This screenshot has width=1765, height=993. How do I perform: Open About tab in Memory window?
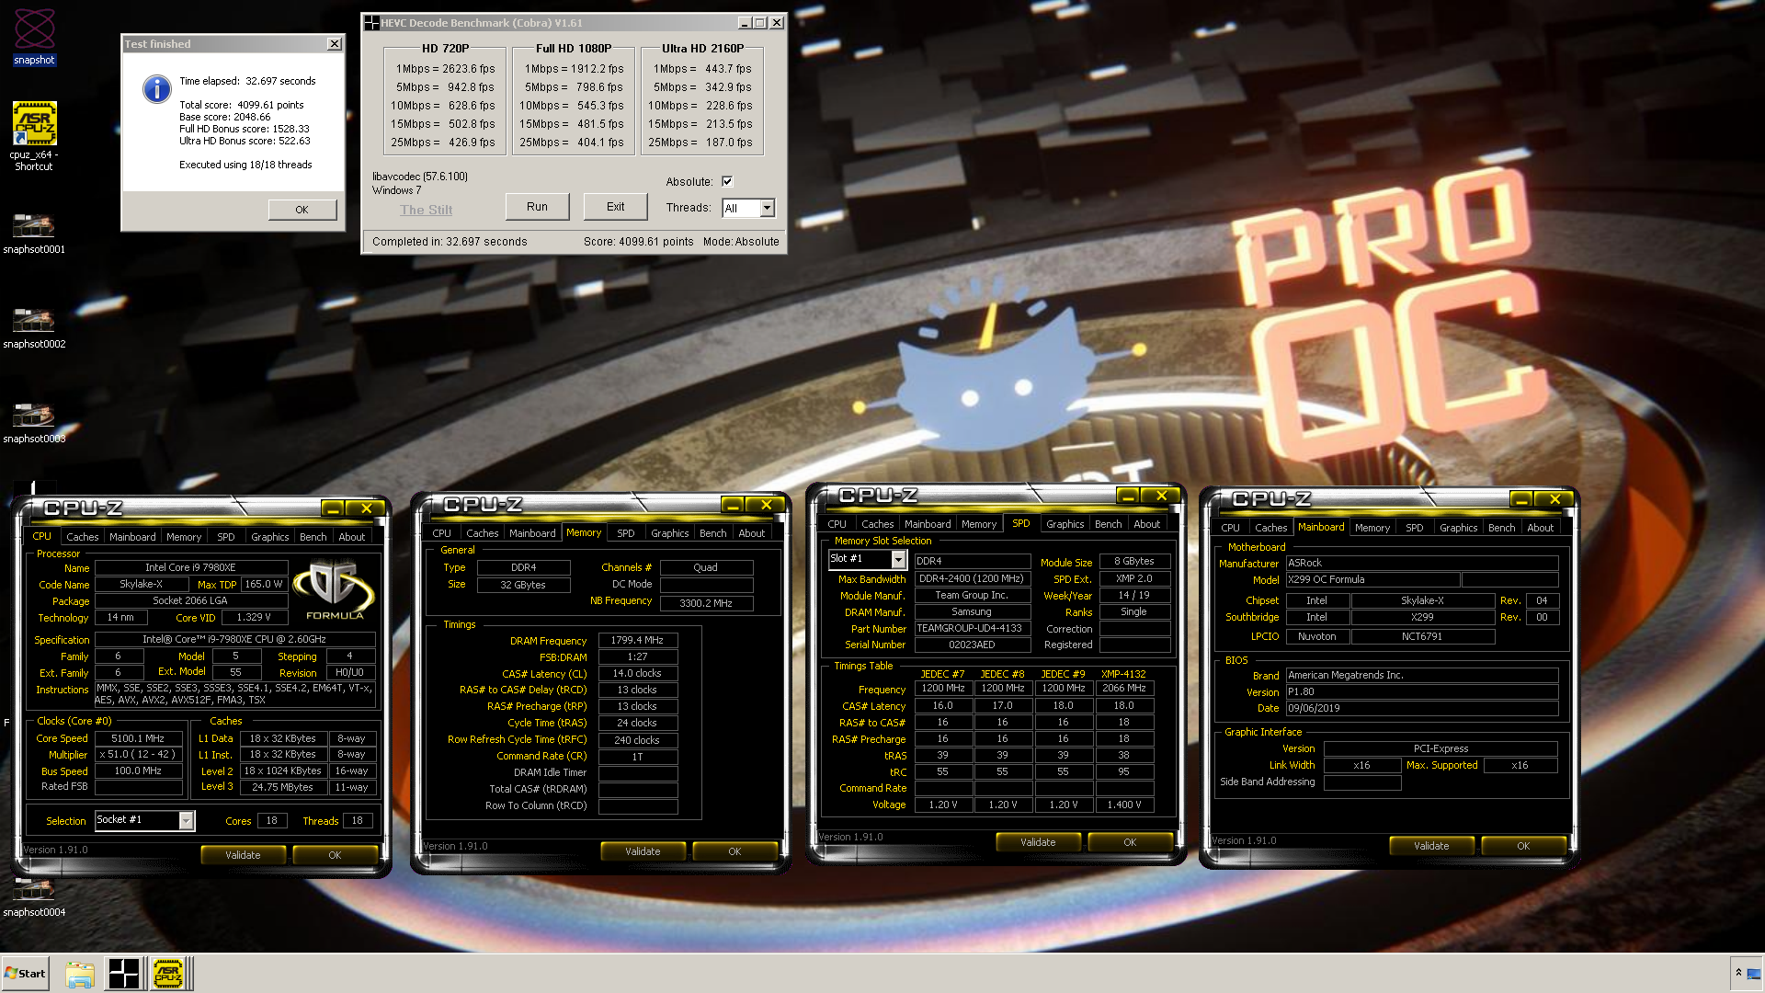tap(752, 533)
